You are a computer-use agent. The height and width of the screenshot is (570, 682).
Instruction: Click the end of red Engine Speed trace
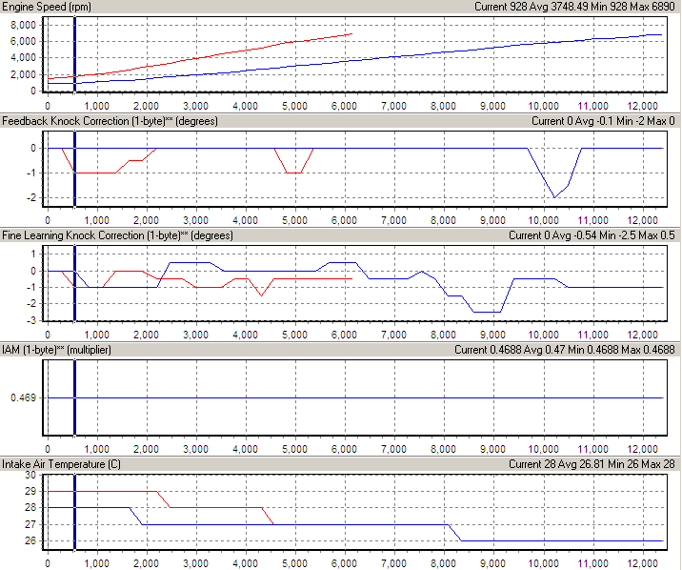click(351, 33)
